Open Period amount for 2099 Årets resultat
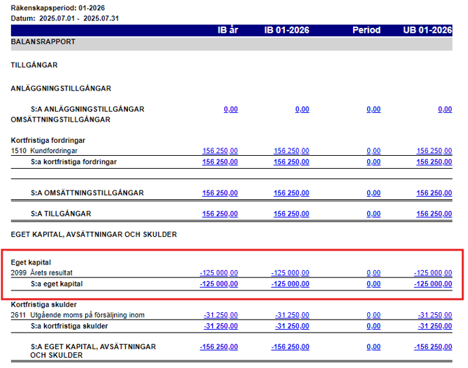 (x=373, y=273)
